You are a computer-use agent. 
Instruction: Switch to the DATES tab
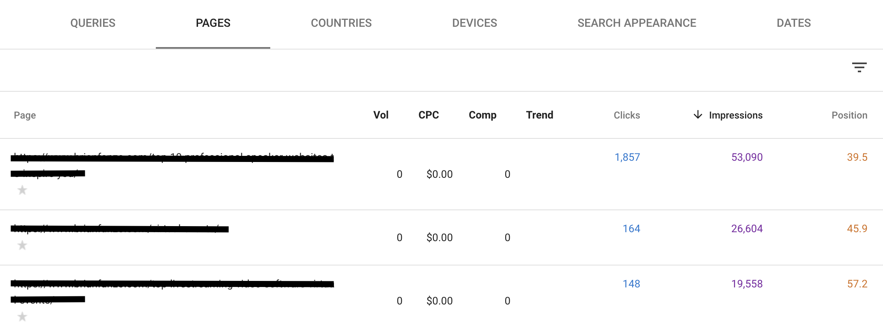pyautogui.click(x=793, y=23)
